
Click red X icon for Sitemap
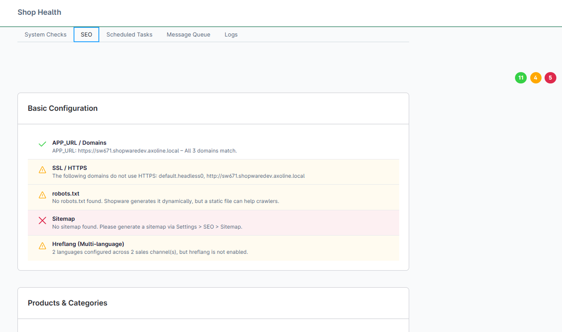point(42,220)
